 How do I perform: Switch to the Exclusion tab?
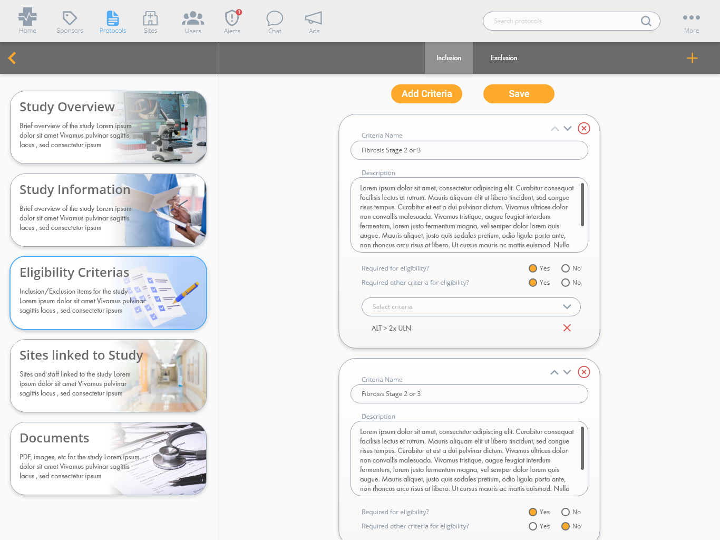point(503,58)
